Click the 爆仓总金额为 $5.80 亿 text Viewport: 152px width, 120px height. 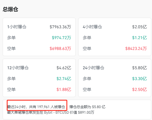tap(87, 107)
